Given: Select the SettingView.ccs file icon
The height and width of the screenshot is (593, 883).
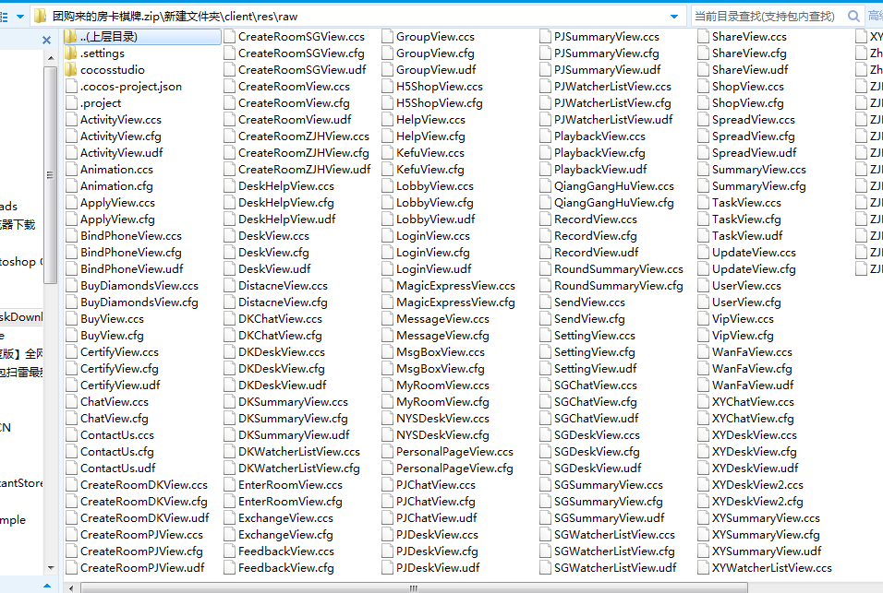Looking at the screenshot, I should point(545,336).
